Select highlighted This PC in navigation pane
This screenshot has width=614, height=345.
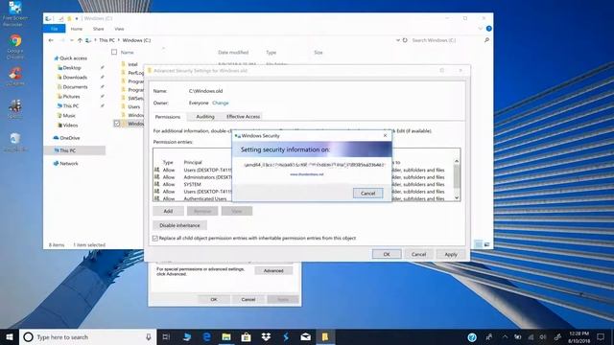point(75,150)
